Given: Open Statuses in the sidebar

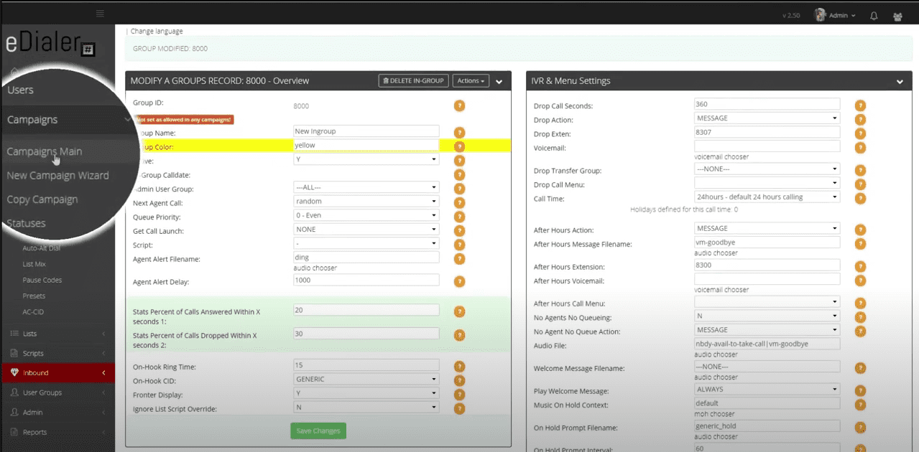Looking at the screenshot, I should pos(26,223).
